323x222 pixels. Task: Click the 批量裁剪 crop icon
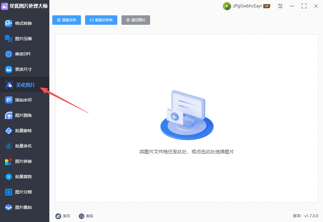point(9,177)
